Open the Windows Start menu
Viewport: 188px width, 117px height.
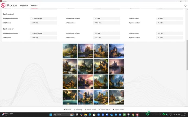51,115
